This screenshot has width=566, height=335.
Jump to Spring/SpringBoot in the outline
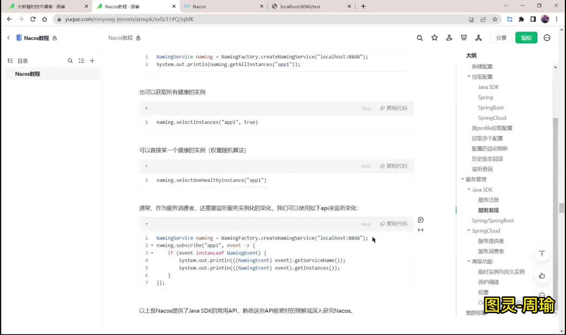point(493,221)
